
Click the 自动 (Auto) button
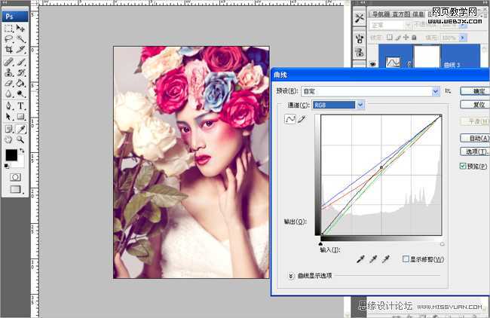(x=475, y=139)
